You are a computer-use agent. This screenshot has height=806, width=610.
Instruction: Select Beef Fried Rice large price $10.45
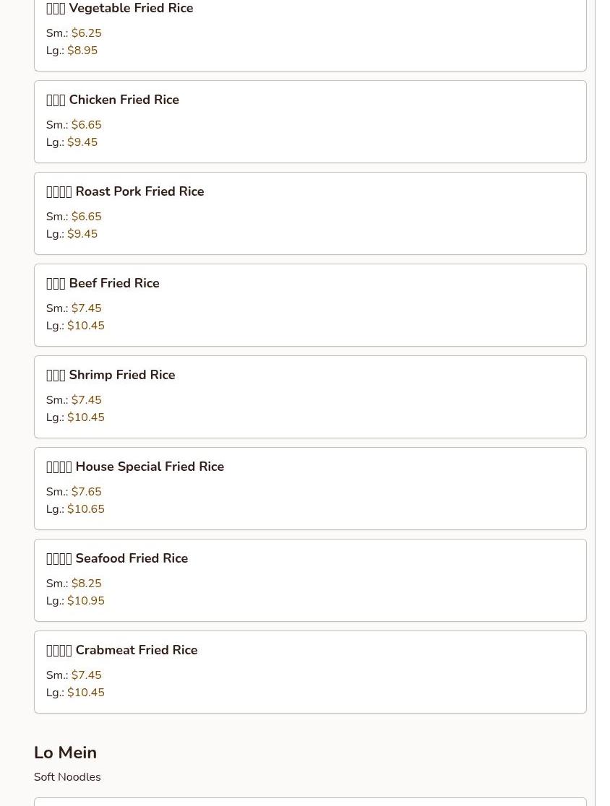click(86, 326)
